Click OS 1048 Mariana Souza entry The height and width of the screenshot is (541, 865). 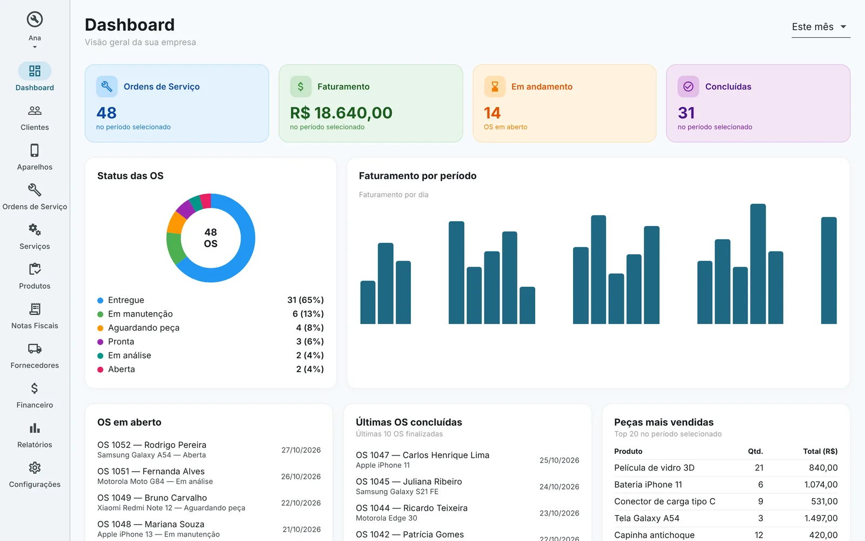click(209, 529)
